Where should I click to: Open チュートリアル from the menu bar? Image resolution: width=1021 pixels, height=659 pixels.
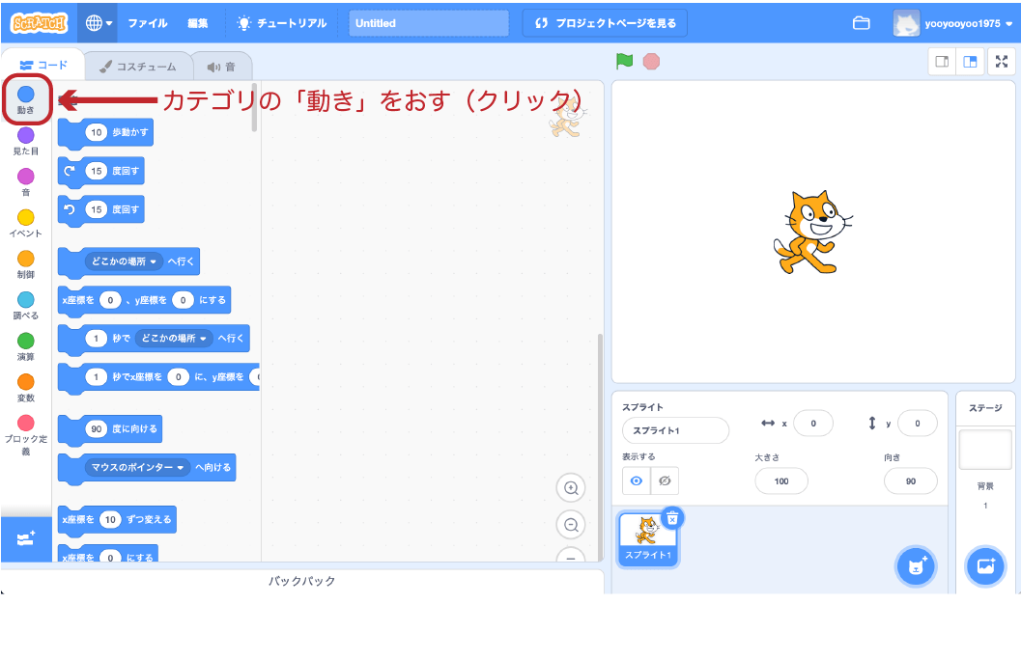(282, 23)
